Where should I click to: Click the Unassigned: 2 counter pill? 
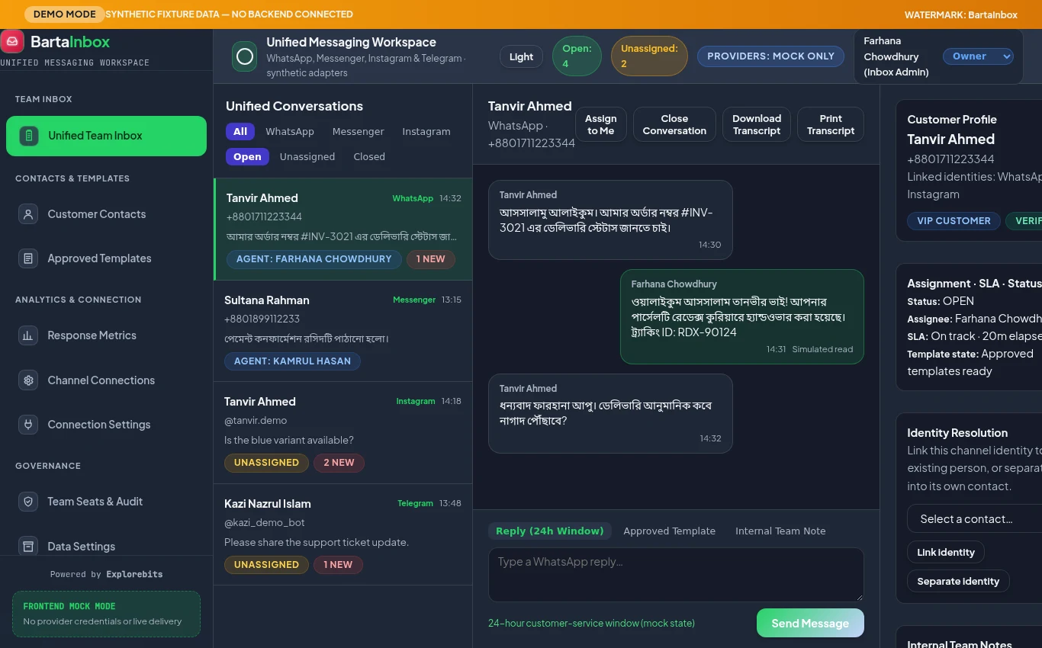coord(649,56)
